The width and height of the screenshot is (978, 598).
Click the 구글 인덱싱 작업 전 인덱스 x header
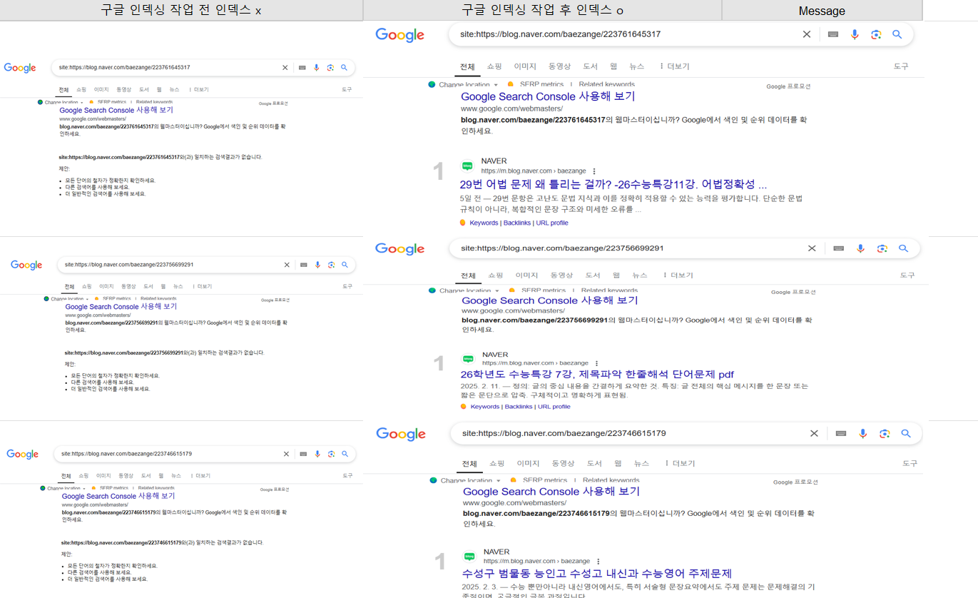click(181, 11)
